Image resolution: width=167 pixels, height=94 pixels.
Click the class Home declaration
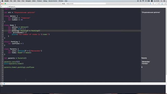[10, 25]
